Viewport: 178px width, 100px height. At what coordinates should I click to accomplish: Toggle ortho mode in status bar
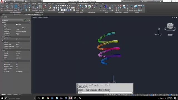[x=135, y=95]
